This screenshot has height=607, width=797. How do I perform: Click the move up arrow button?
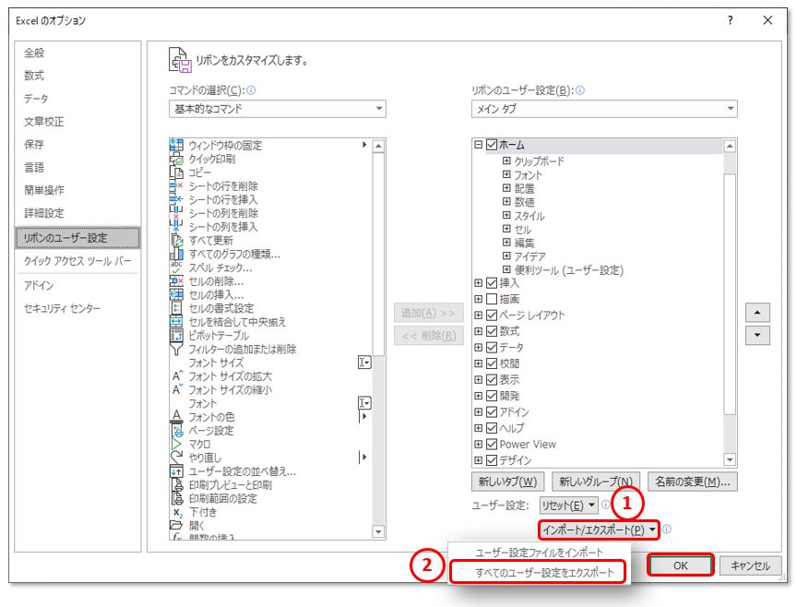[x=757, y=313]
